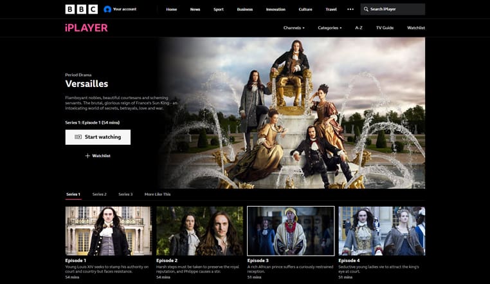Open Episode 3 thumbnail
The height and width of the screenshot is (284, 490).
pos(291,231)
